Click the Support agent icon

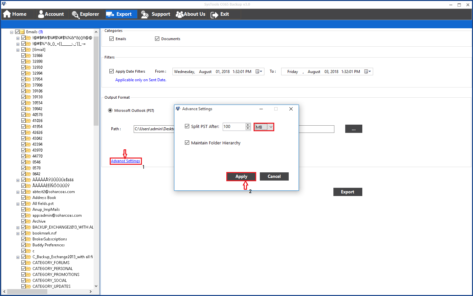tap(145, 14)
